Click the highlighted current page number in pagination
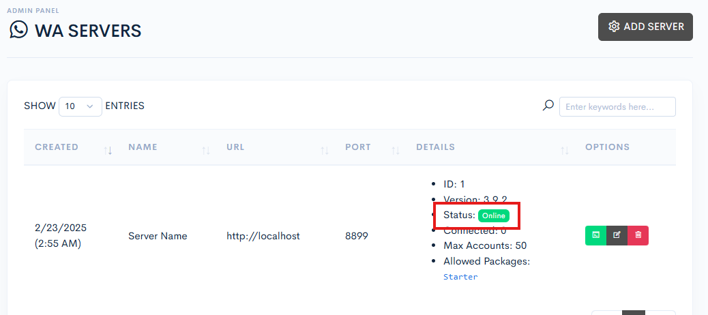The height and width of the screenshot is (315, 708). tap(634, 312)
